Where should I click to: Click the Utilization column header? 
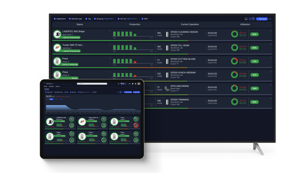click(245, 24)
